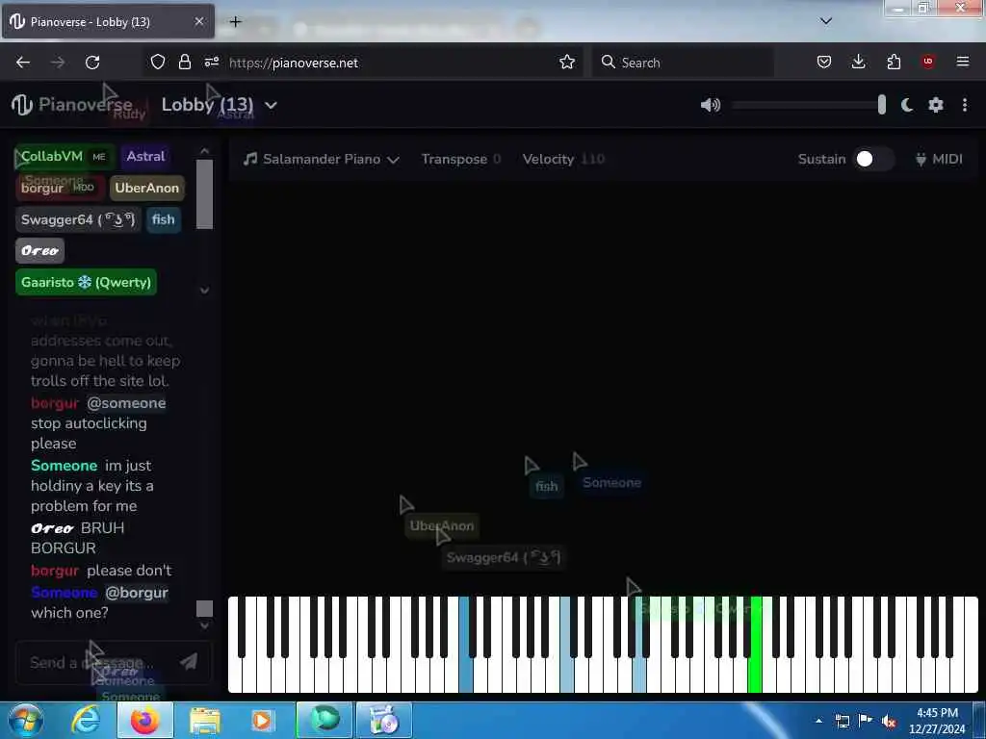Open Windows Explorer folder icon on taskbar
986x739 pixels.
204,721
